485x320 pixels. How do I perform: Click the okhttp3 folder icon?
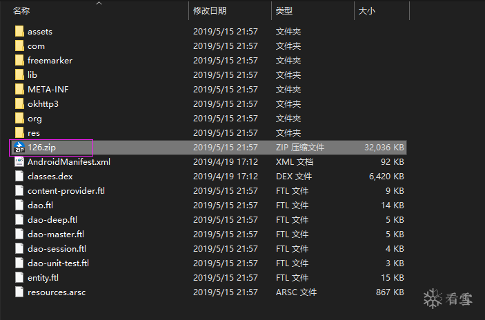[19, 104]
